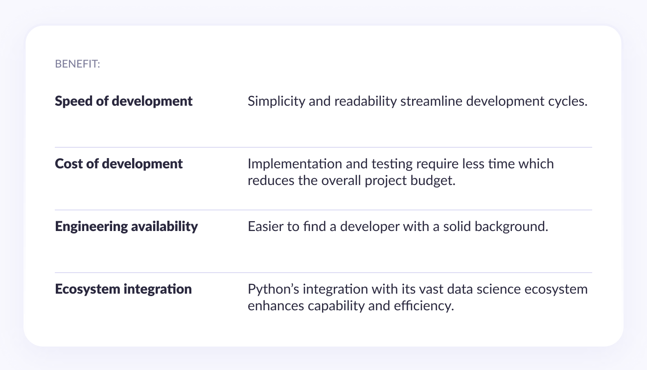Click the line starting with Python's integration

click(417, 289)
